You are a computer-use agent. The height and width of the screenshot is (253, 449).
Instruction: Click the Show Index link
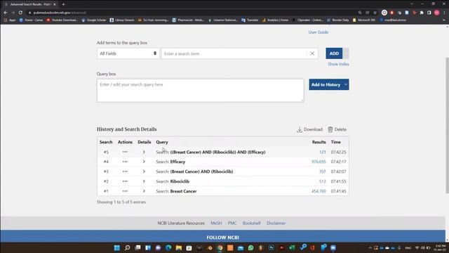click(x=338, y=64)
